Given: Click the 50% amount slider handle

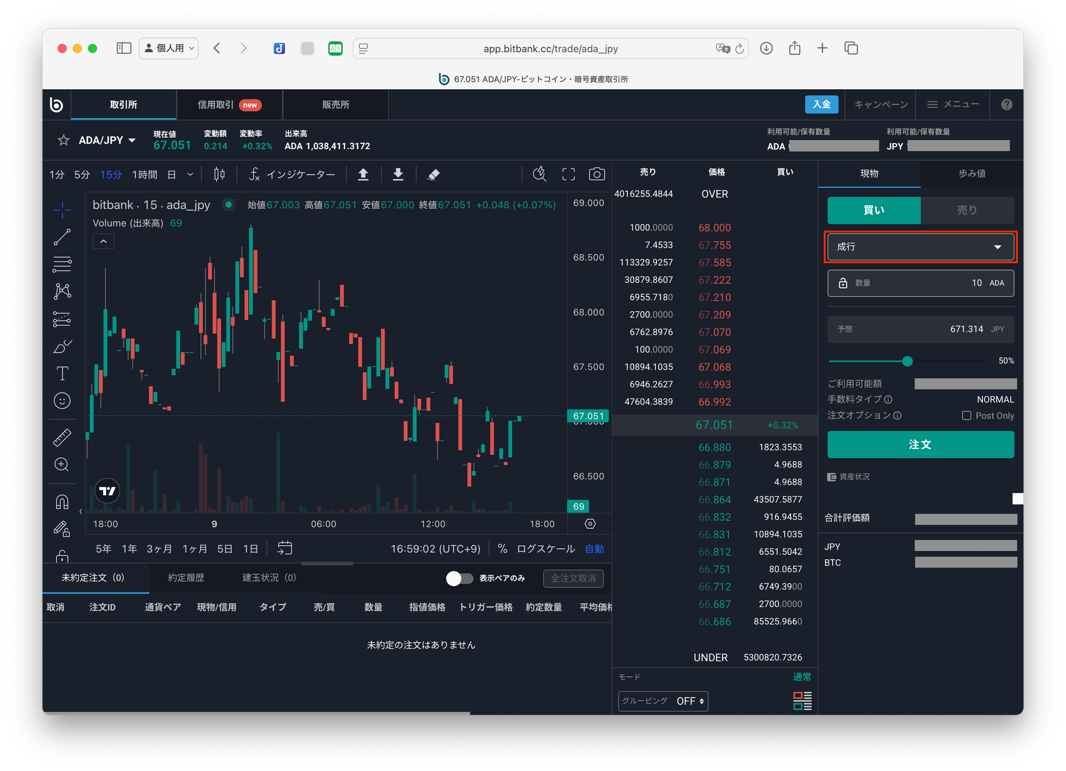Looking at the screenshot, I should [x=907, y=361].
